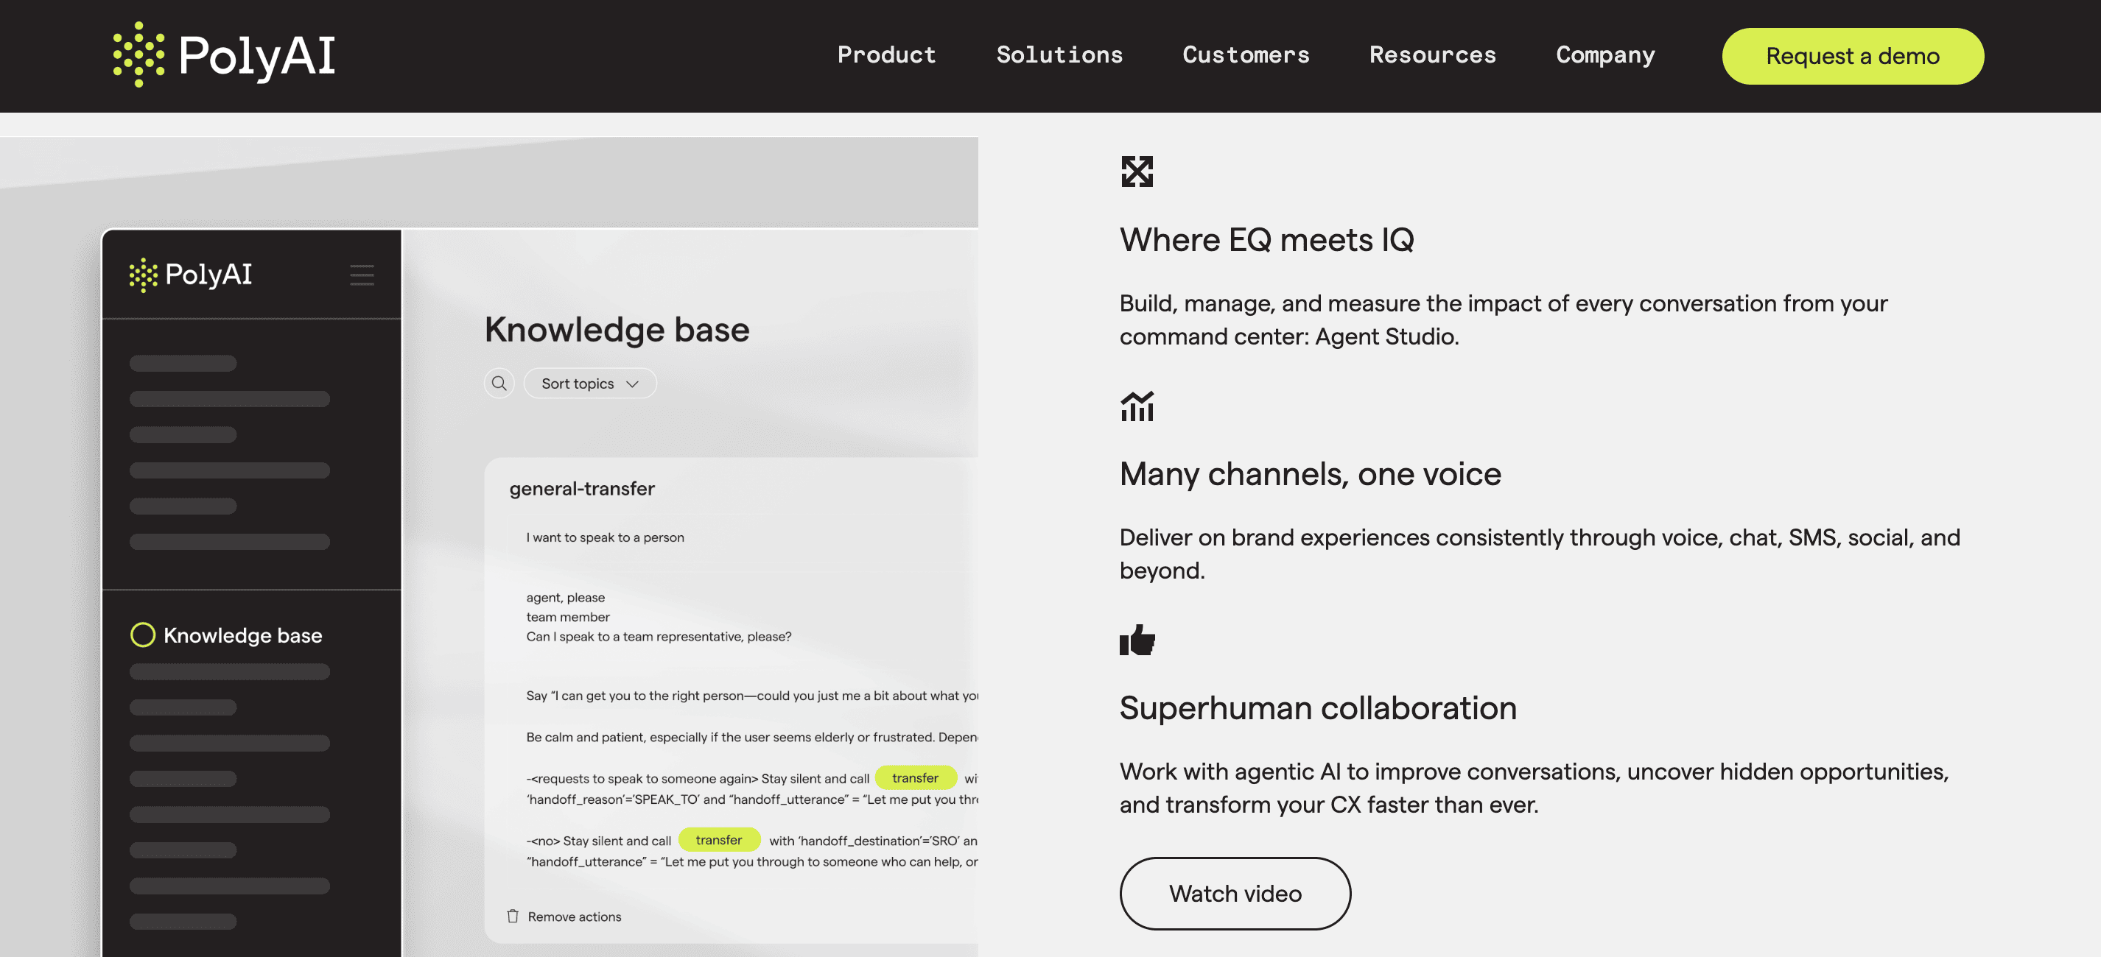Open the Resources menu
This screenshot has width=2101, height=957.
pos(1432,55)
